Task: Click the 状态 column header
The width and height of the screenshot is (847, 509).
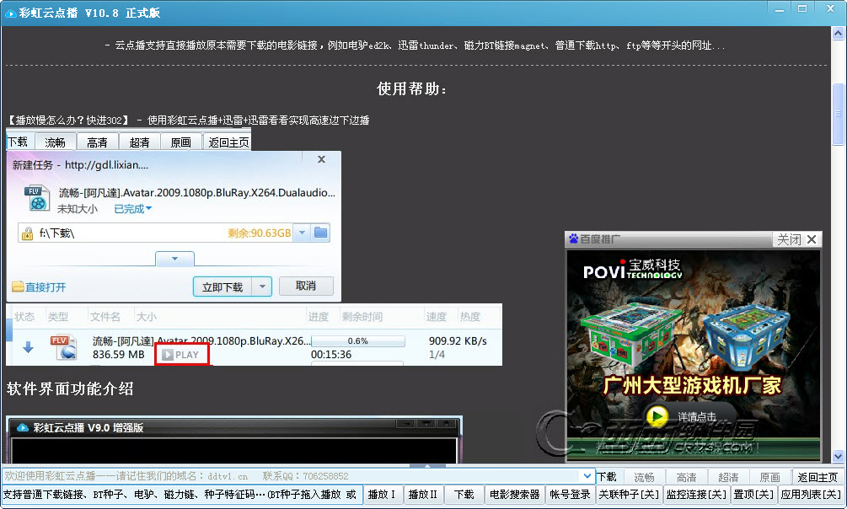Action: point(24,317)
